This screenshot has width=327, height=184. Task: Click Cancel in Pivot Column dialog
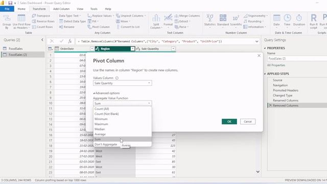tap(248, 122)
